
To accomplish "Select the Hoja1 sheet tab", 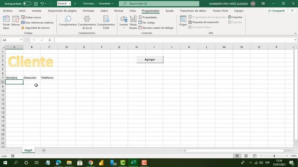I will tap(28, 150).
